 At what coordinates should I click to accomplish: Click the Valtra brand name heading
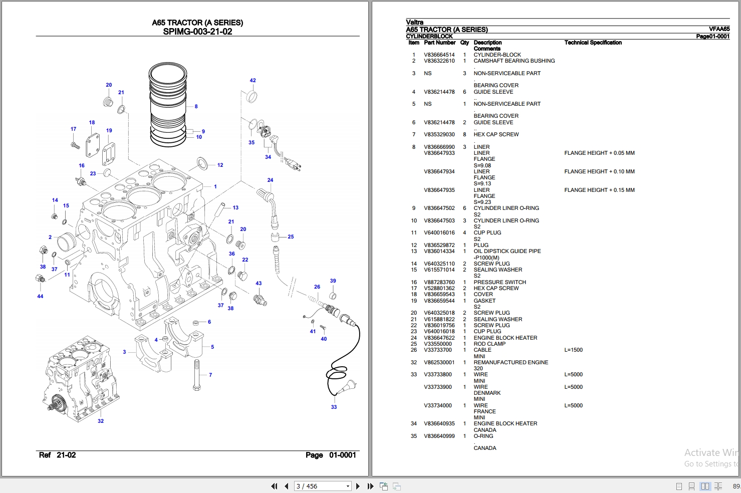414,23
